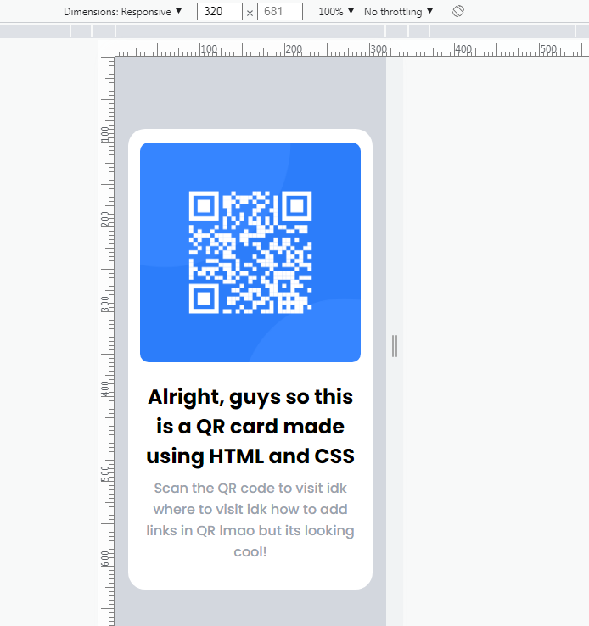
Task: Click the QR code image on the card
Action: point(250,252)
